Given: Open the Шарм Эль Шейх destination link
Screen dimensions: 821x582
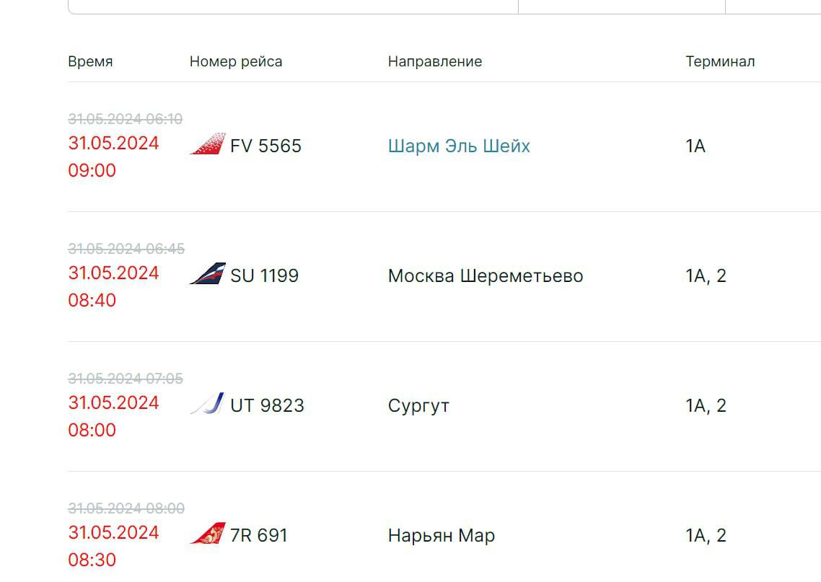Looking at the screenshot, I should 459,146.
